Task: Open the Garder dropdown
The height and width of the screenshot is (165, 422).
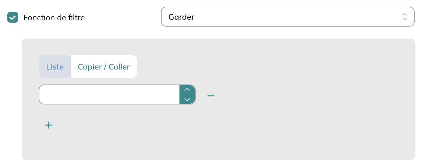Action: pos(288,17)
